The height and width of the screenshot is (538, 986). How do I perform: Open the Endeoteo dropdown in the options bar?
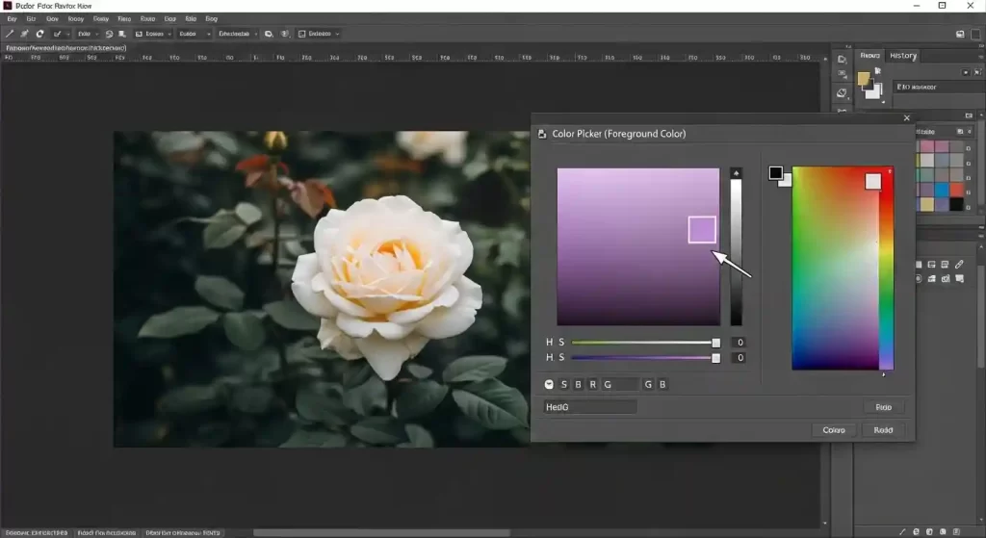point(319,34)
